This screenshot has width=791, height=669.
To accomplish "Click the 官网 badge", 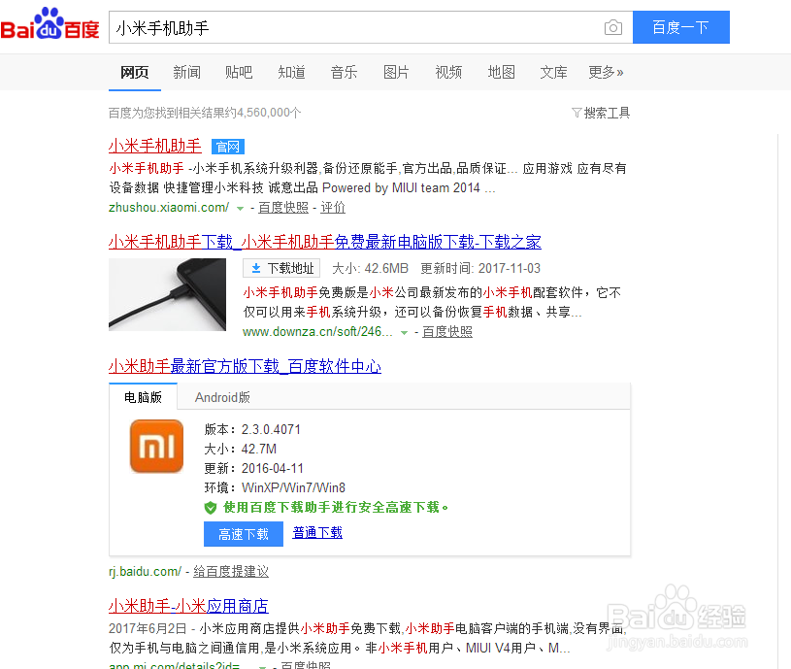I will [228, 147].
